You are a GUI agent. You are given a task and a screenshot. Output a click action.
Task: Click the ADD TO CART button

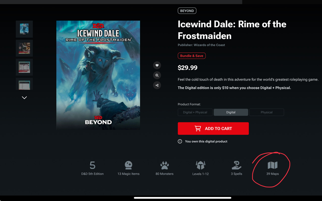coord(213,128)
